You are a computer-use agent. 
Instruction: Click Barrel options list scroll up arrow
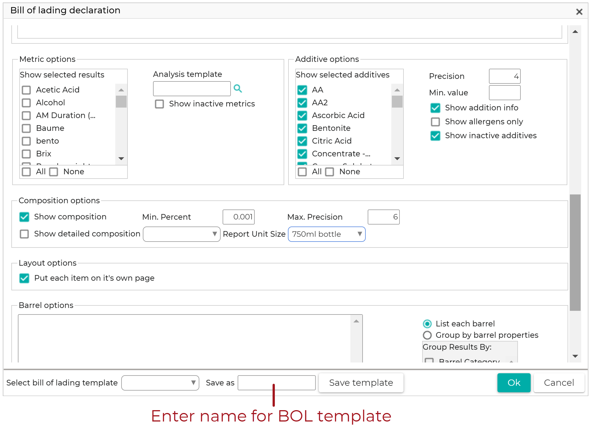356,321
